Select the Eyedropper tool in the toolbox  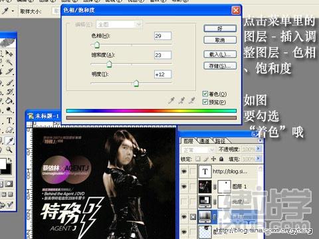click(9, 140)
